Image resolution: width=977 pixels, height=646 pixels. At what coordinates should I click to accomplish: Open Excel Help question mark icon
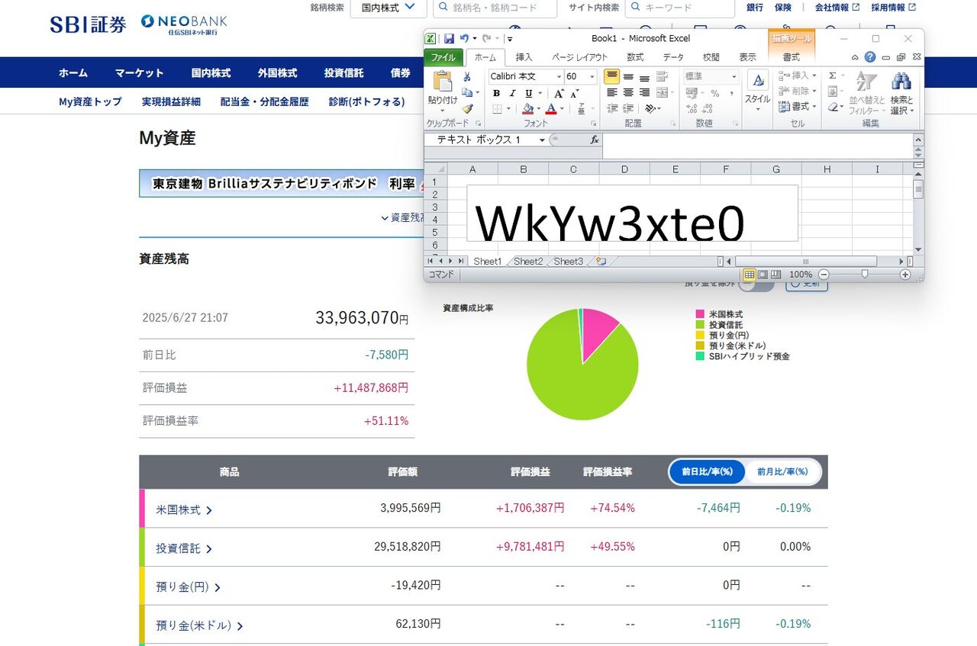point(870,57)
